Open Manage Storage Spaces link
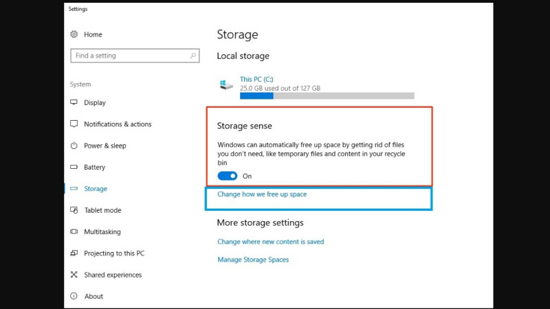Viewport: 550px width, 309px height. [253, 260]
